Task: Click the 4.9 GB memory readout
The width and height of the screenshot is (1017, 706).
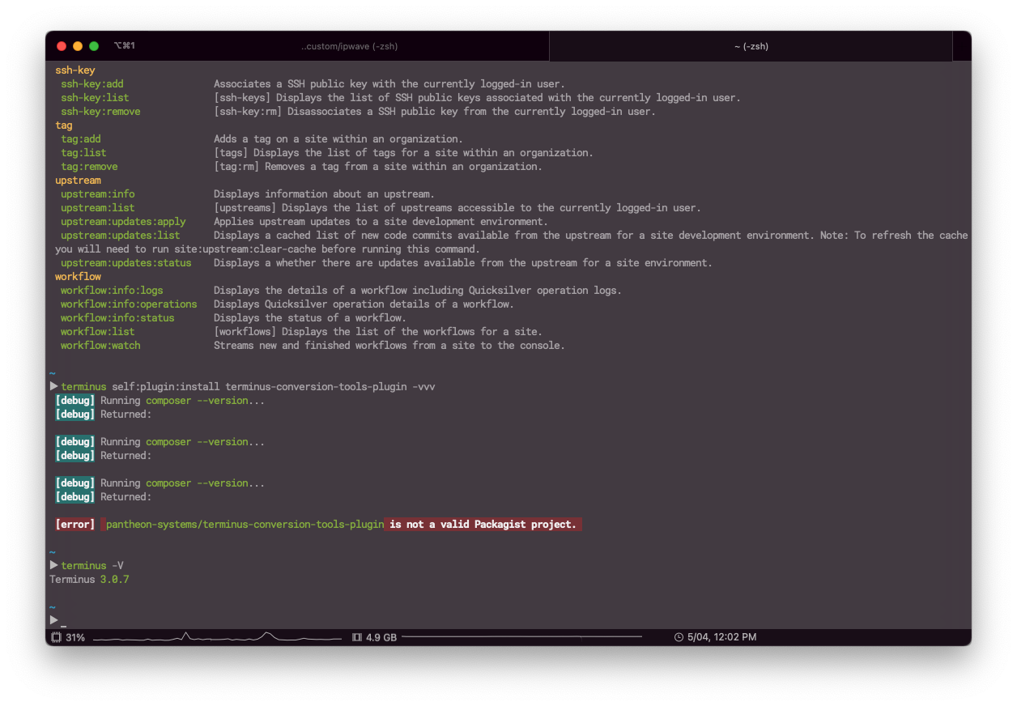Action: point(381,637)
